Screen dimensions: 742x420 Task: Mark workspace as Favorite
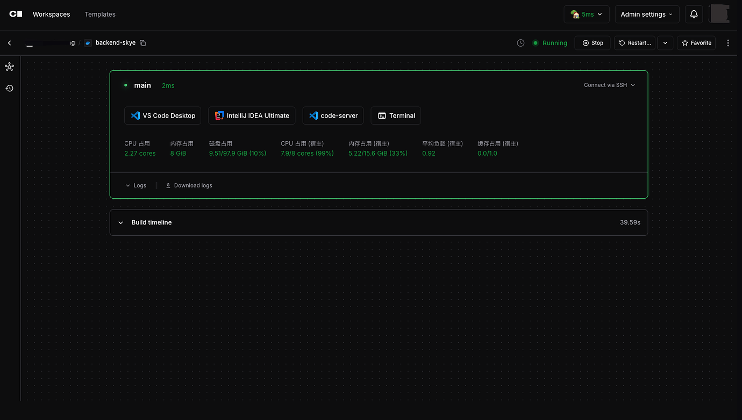(696, 43)
